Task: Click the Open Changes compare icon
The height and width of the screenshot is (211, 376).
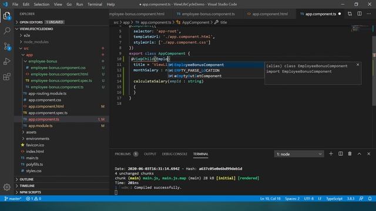Action: [x=350, y=14]
